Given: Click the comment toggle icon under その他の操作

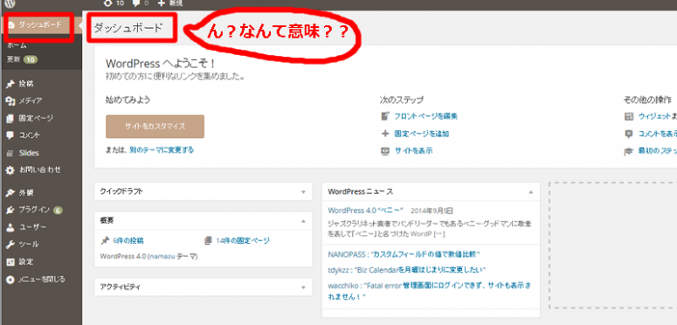Looking at the screenshot, I should coord(629,134).
